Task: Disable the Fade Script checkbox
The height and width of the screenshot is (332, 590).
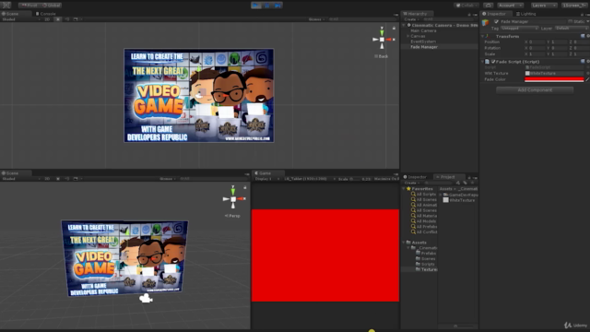Action: (x=493, y=62)
